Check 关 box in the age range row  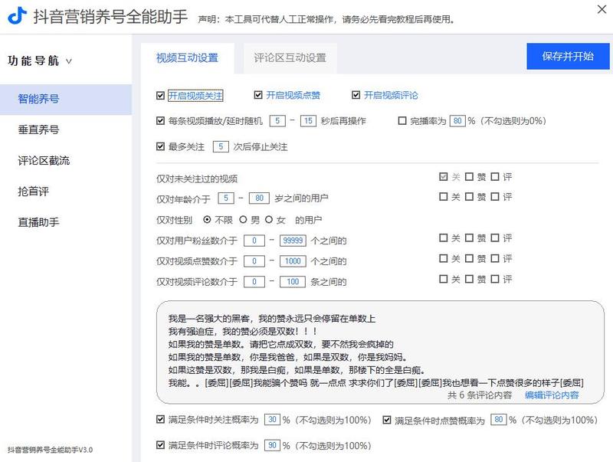[444, 197]
